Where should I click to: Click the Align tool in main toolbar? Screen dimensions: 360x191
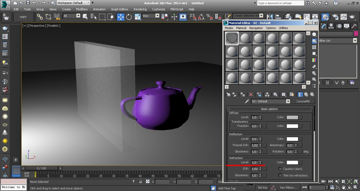tap(278, 17)
